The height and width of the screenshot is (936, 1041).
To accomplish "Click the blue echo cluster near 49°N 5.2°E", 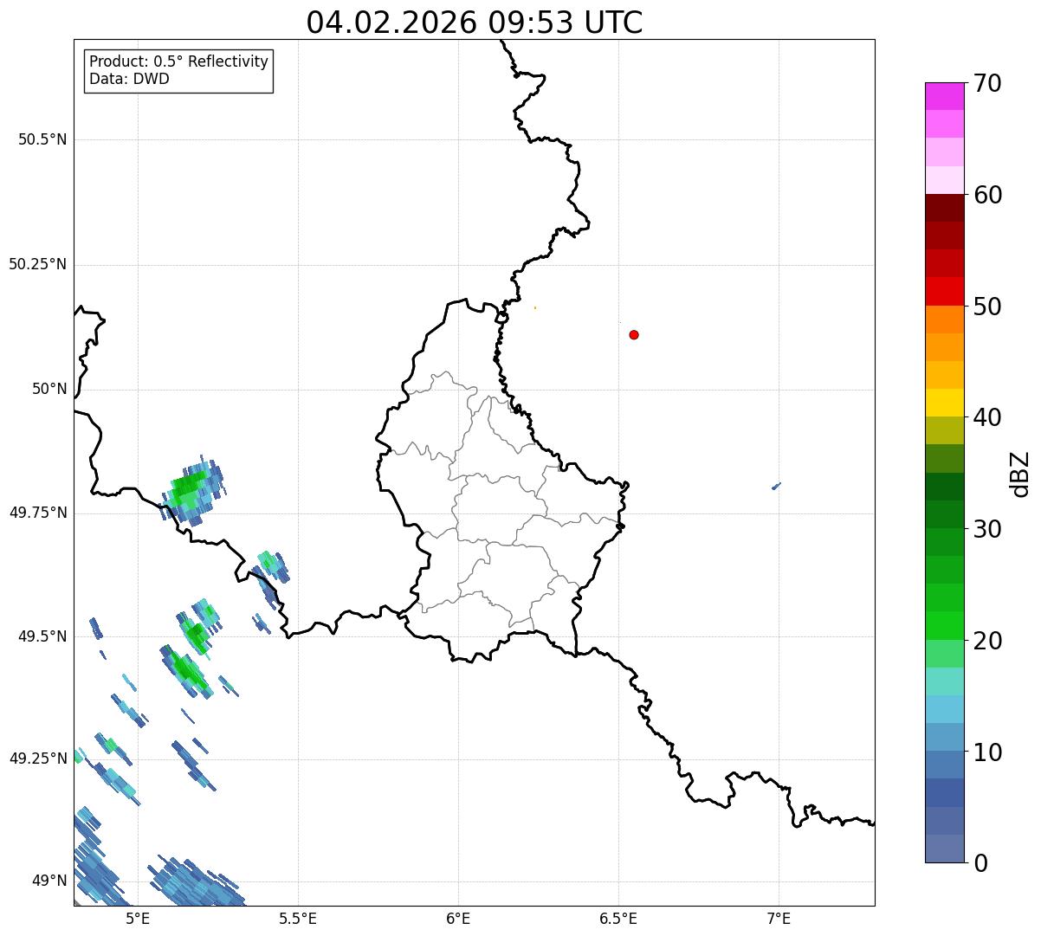I will [x=195, y=881].
